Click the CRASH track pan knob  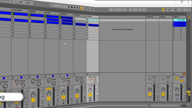90,90
